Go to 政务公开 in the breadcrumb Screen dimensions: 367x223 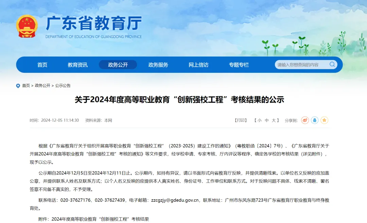42,86
